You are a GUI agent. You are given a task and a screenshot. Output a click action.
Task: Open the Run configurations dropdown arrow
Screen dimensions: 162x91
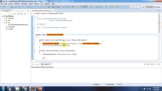pyautogui.click(x=55, y=7)
